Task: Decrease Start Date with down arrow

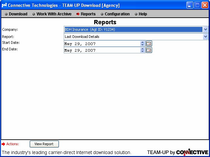Action: pyautogui.click(x=142, y=45)
